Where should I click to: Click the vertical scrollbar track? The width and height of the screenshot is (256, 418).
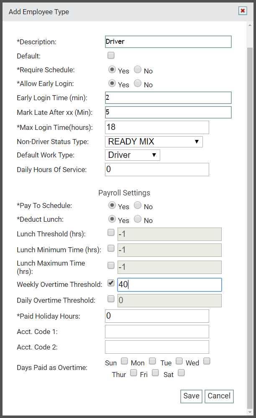[x=250, y=218]
